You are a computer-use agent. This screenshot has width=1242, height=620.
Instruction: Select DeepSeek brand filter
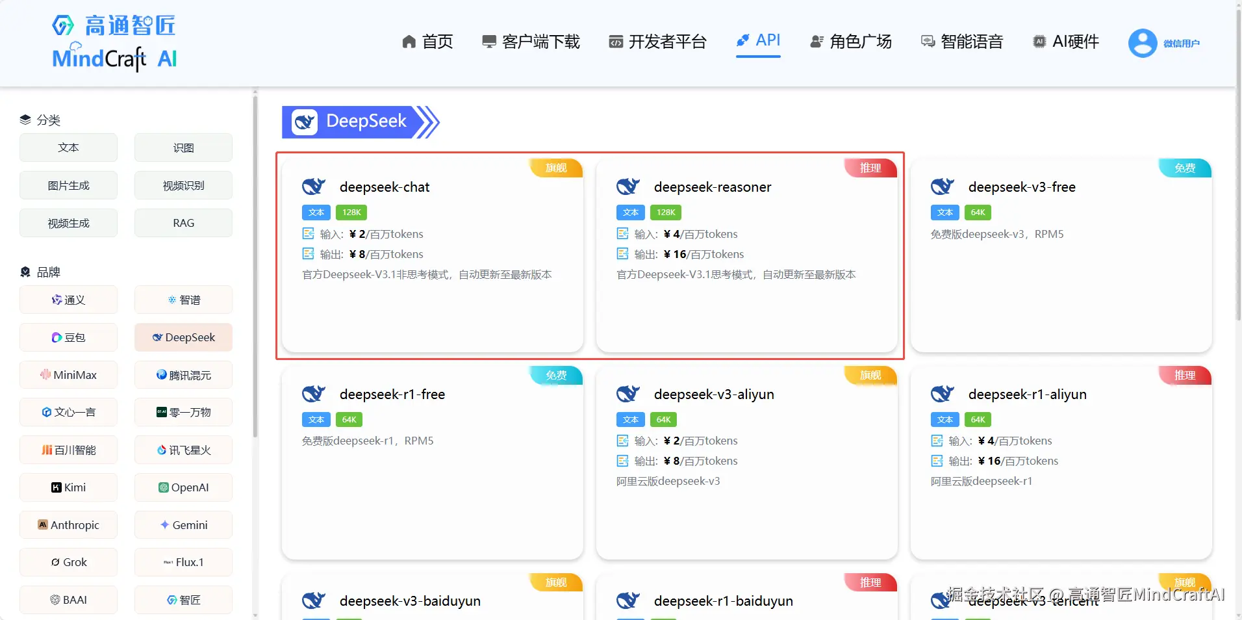183,337
